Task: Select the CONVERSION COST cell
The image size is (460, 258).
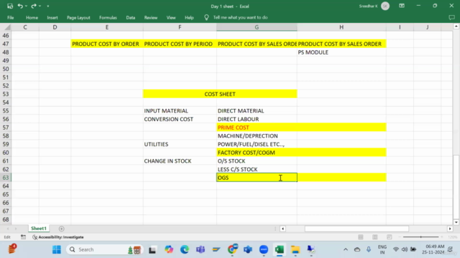Action: pos(180,119)
